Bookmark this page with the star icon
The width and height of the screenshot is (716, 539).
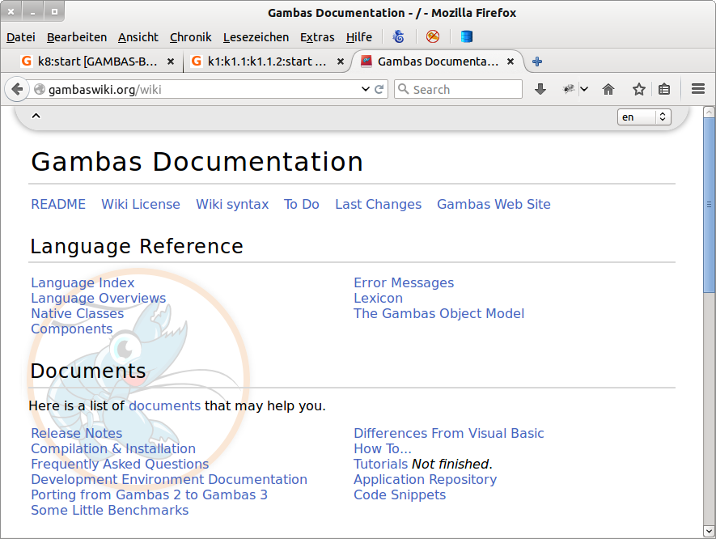639,89
